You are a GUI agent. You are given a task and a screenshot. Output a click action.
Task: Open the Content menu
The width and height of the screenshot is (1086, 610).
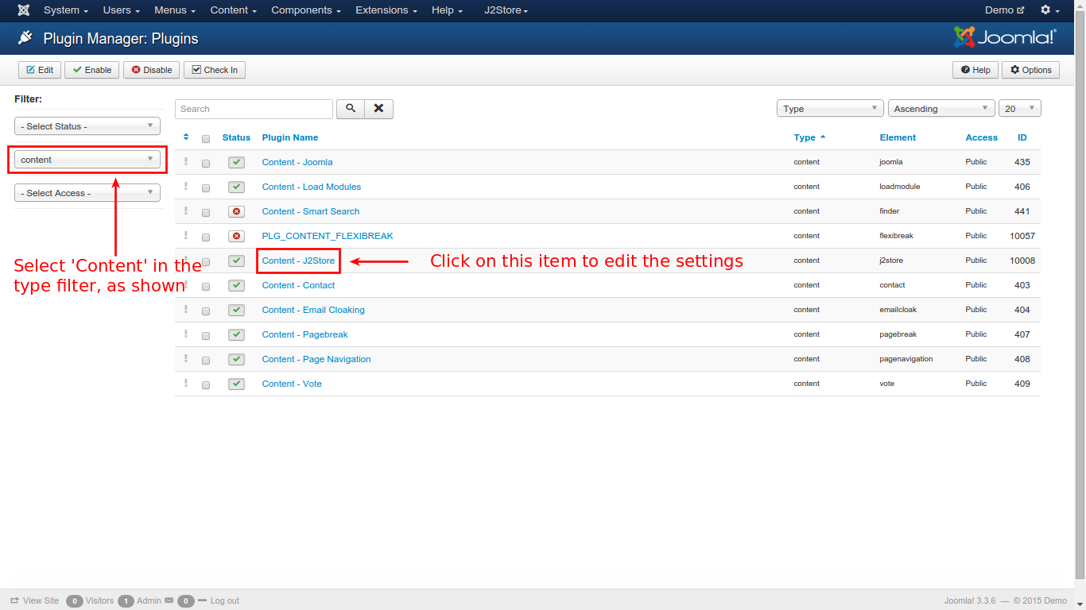(234, 10)
